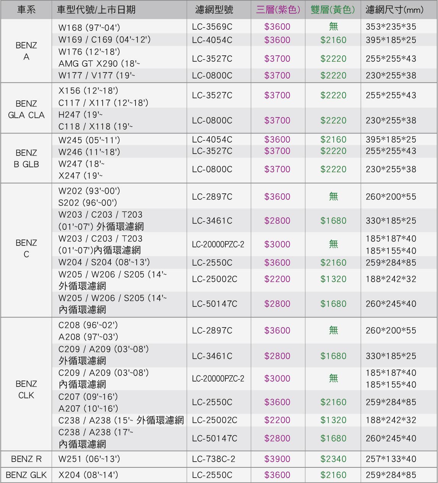This screenshot has height=483, width=438.
Task: Click model A207 (10'~16')
Action: pyautogui.click(x=88, y=408)
